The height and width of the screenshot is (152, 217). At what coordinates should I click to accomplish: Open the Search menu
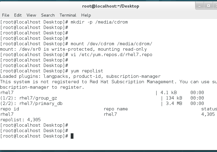pos(48,15)
